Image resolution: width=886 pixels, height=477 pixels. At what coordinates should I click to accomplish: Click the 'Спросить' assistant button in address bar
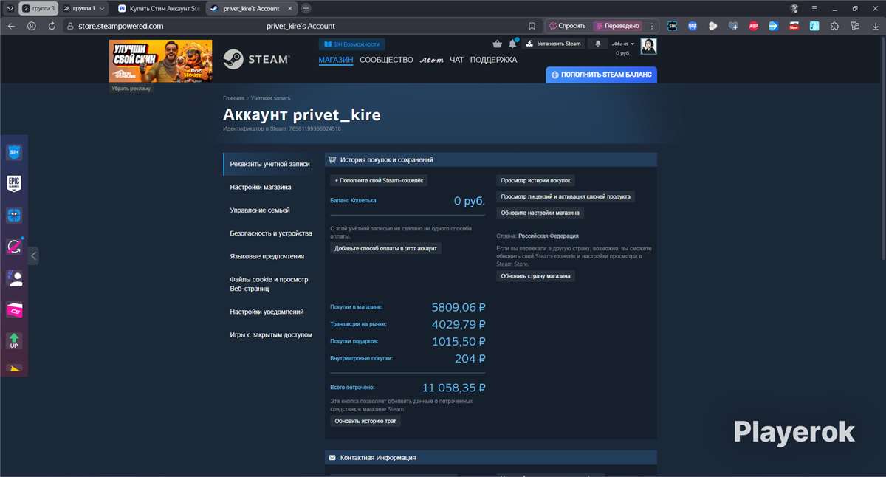tap(568, 26)
